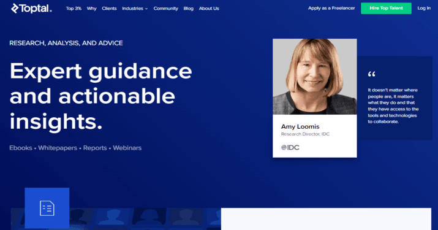Select the Amy Loomis name text
438x230 pixels.
pos(300,127)
